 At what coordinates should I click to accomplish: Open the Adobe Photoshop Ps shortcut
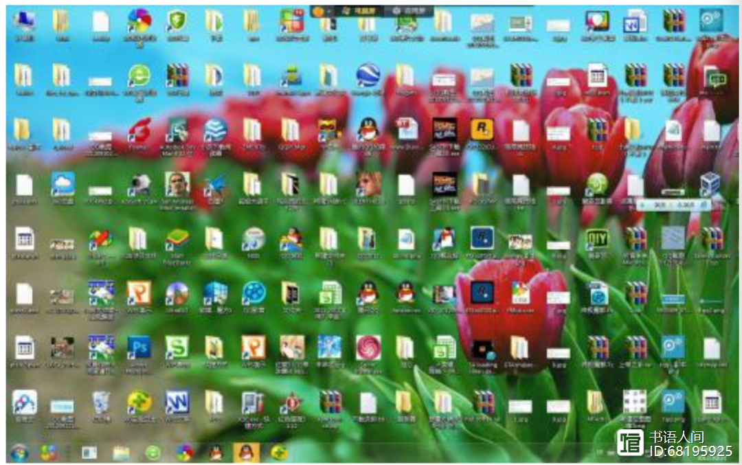[x=139, y=347]
